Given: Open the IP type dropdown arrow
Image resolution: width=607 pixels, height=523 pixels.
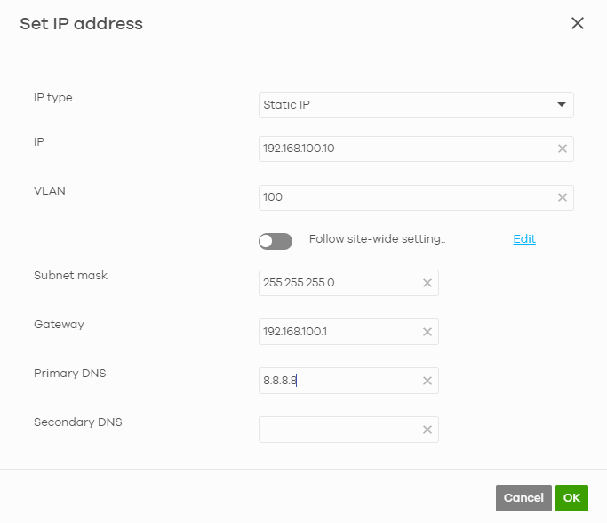Looking at the screenshot, I should pos(562,105).
